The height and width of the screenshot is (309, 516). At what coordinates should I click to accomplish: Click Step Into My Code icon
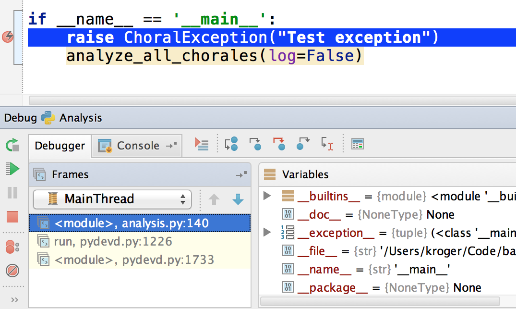[x=279, y=144]
